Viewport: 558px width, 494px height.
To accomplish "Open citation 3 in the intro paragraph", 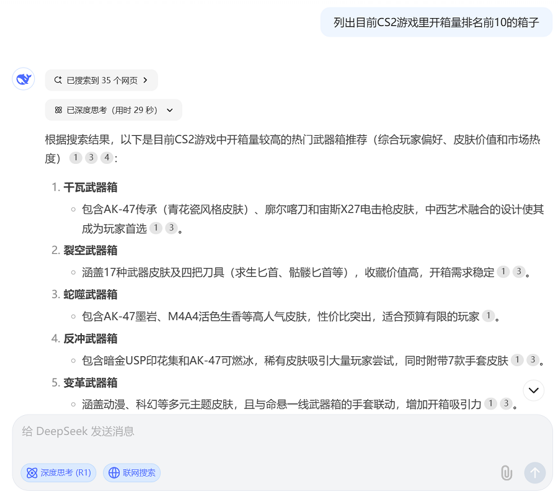I will pos(91,158).
